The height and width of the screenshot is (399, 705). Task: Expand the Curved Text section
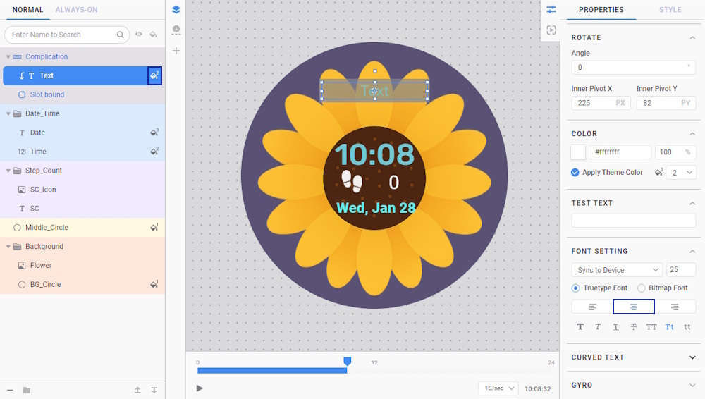(692, 357)
